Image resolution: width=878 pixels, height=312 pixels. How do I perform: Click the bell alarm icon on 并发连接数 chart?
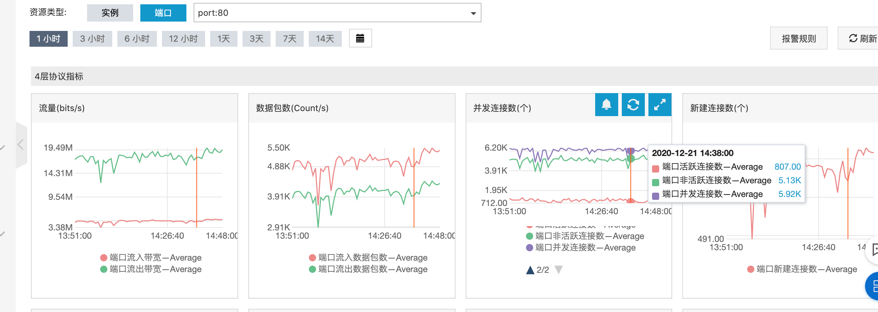click(x=606, y=105)
